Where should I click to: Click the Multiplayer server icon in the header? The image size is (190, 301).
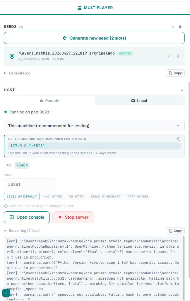[x=79, y=8]
